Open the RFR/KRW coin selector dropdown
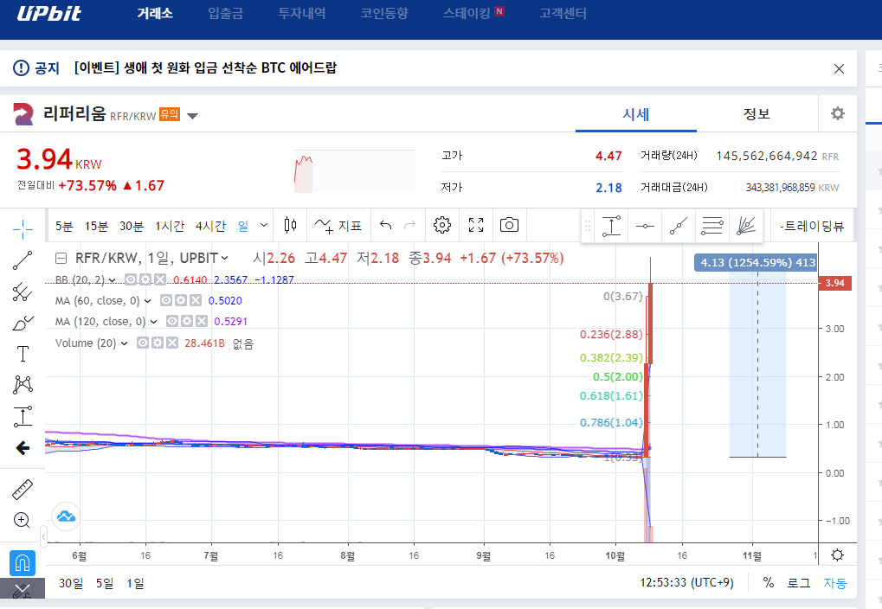 point(192,116)
